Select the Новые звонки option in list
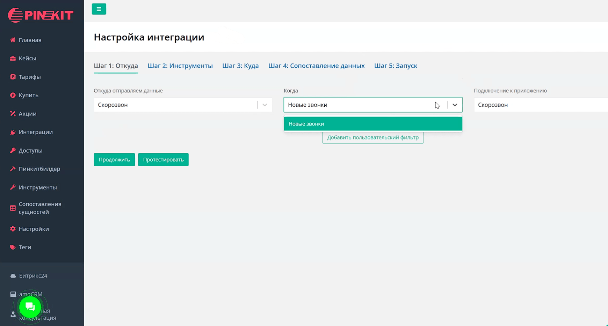608x326 pixels. 372,124
